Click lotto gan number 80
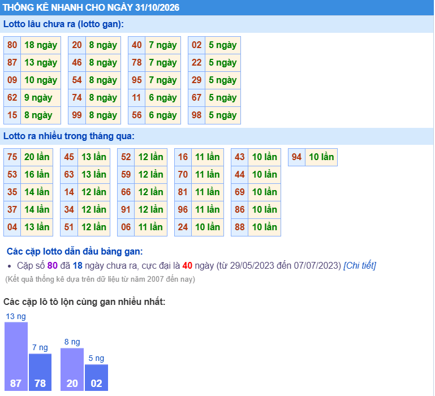Viewport: 435px width, 396px height. (12, 45)
